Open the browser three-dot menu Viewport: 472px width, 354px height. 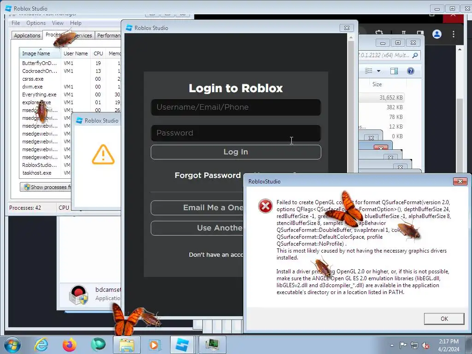click(x=454, y=34)
